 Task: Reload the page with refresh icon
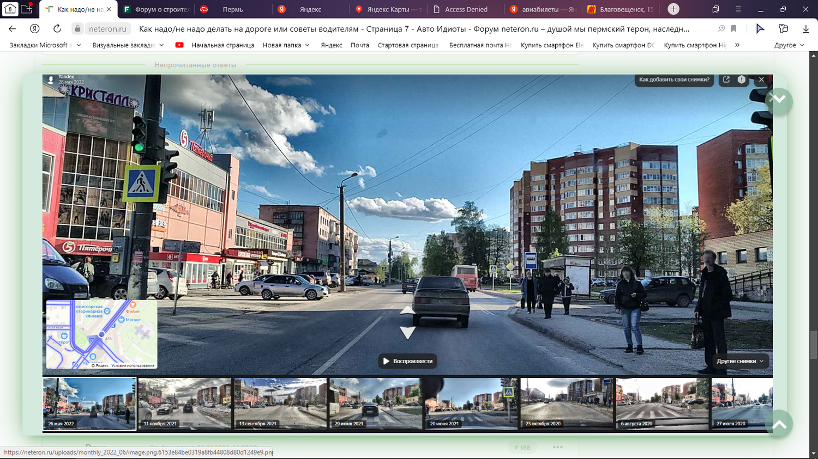[57, 29]
